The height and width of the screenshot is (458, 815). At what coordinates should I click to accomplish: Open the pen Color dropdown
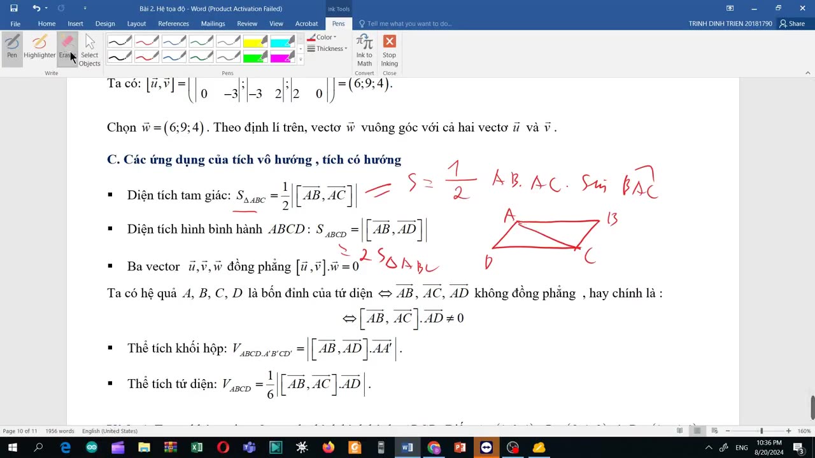322,38
